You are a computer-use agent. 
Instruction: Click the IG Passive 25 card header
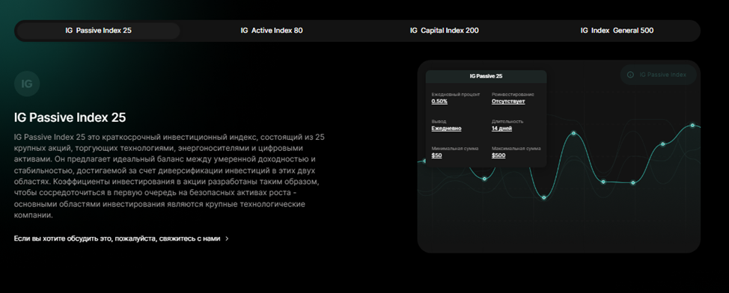[x=486, y=76]
